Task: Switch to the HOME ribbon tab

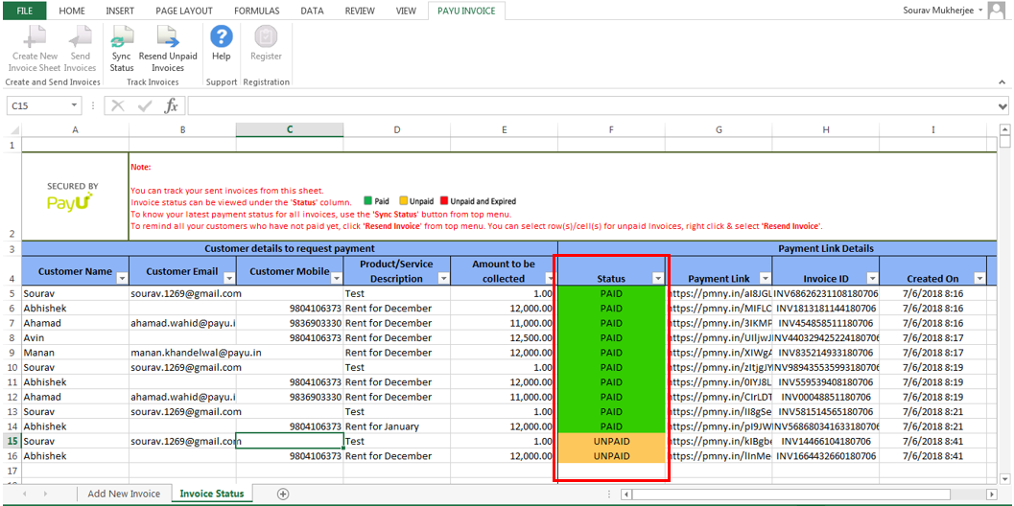Action: (72, 11)
